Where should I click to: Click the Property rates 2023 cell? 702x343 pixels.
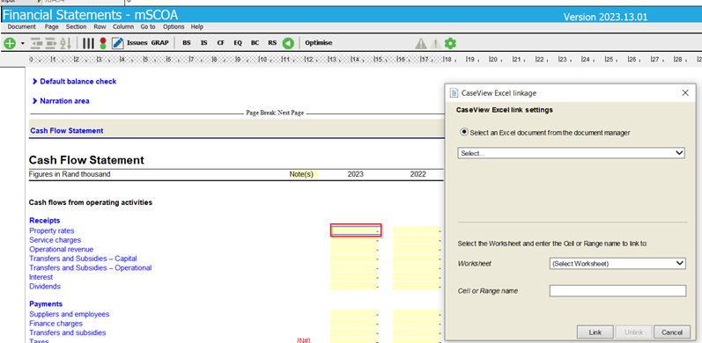pyautogui.click(x=356, y=230)
